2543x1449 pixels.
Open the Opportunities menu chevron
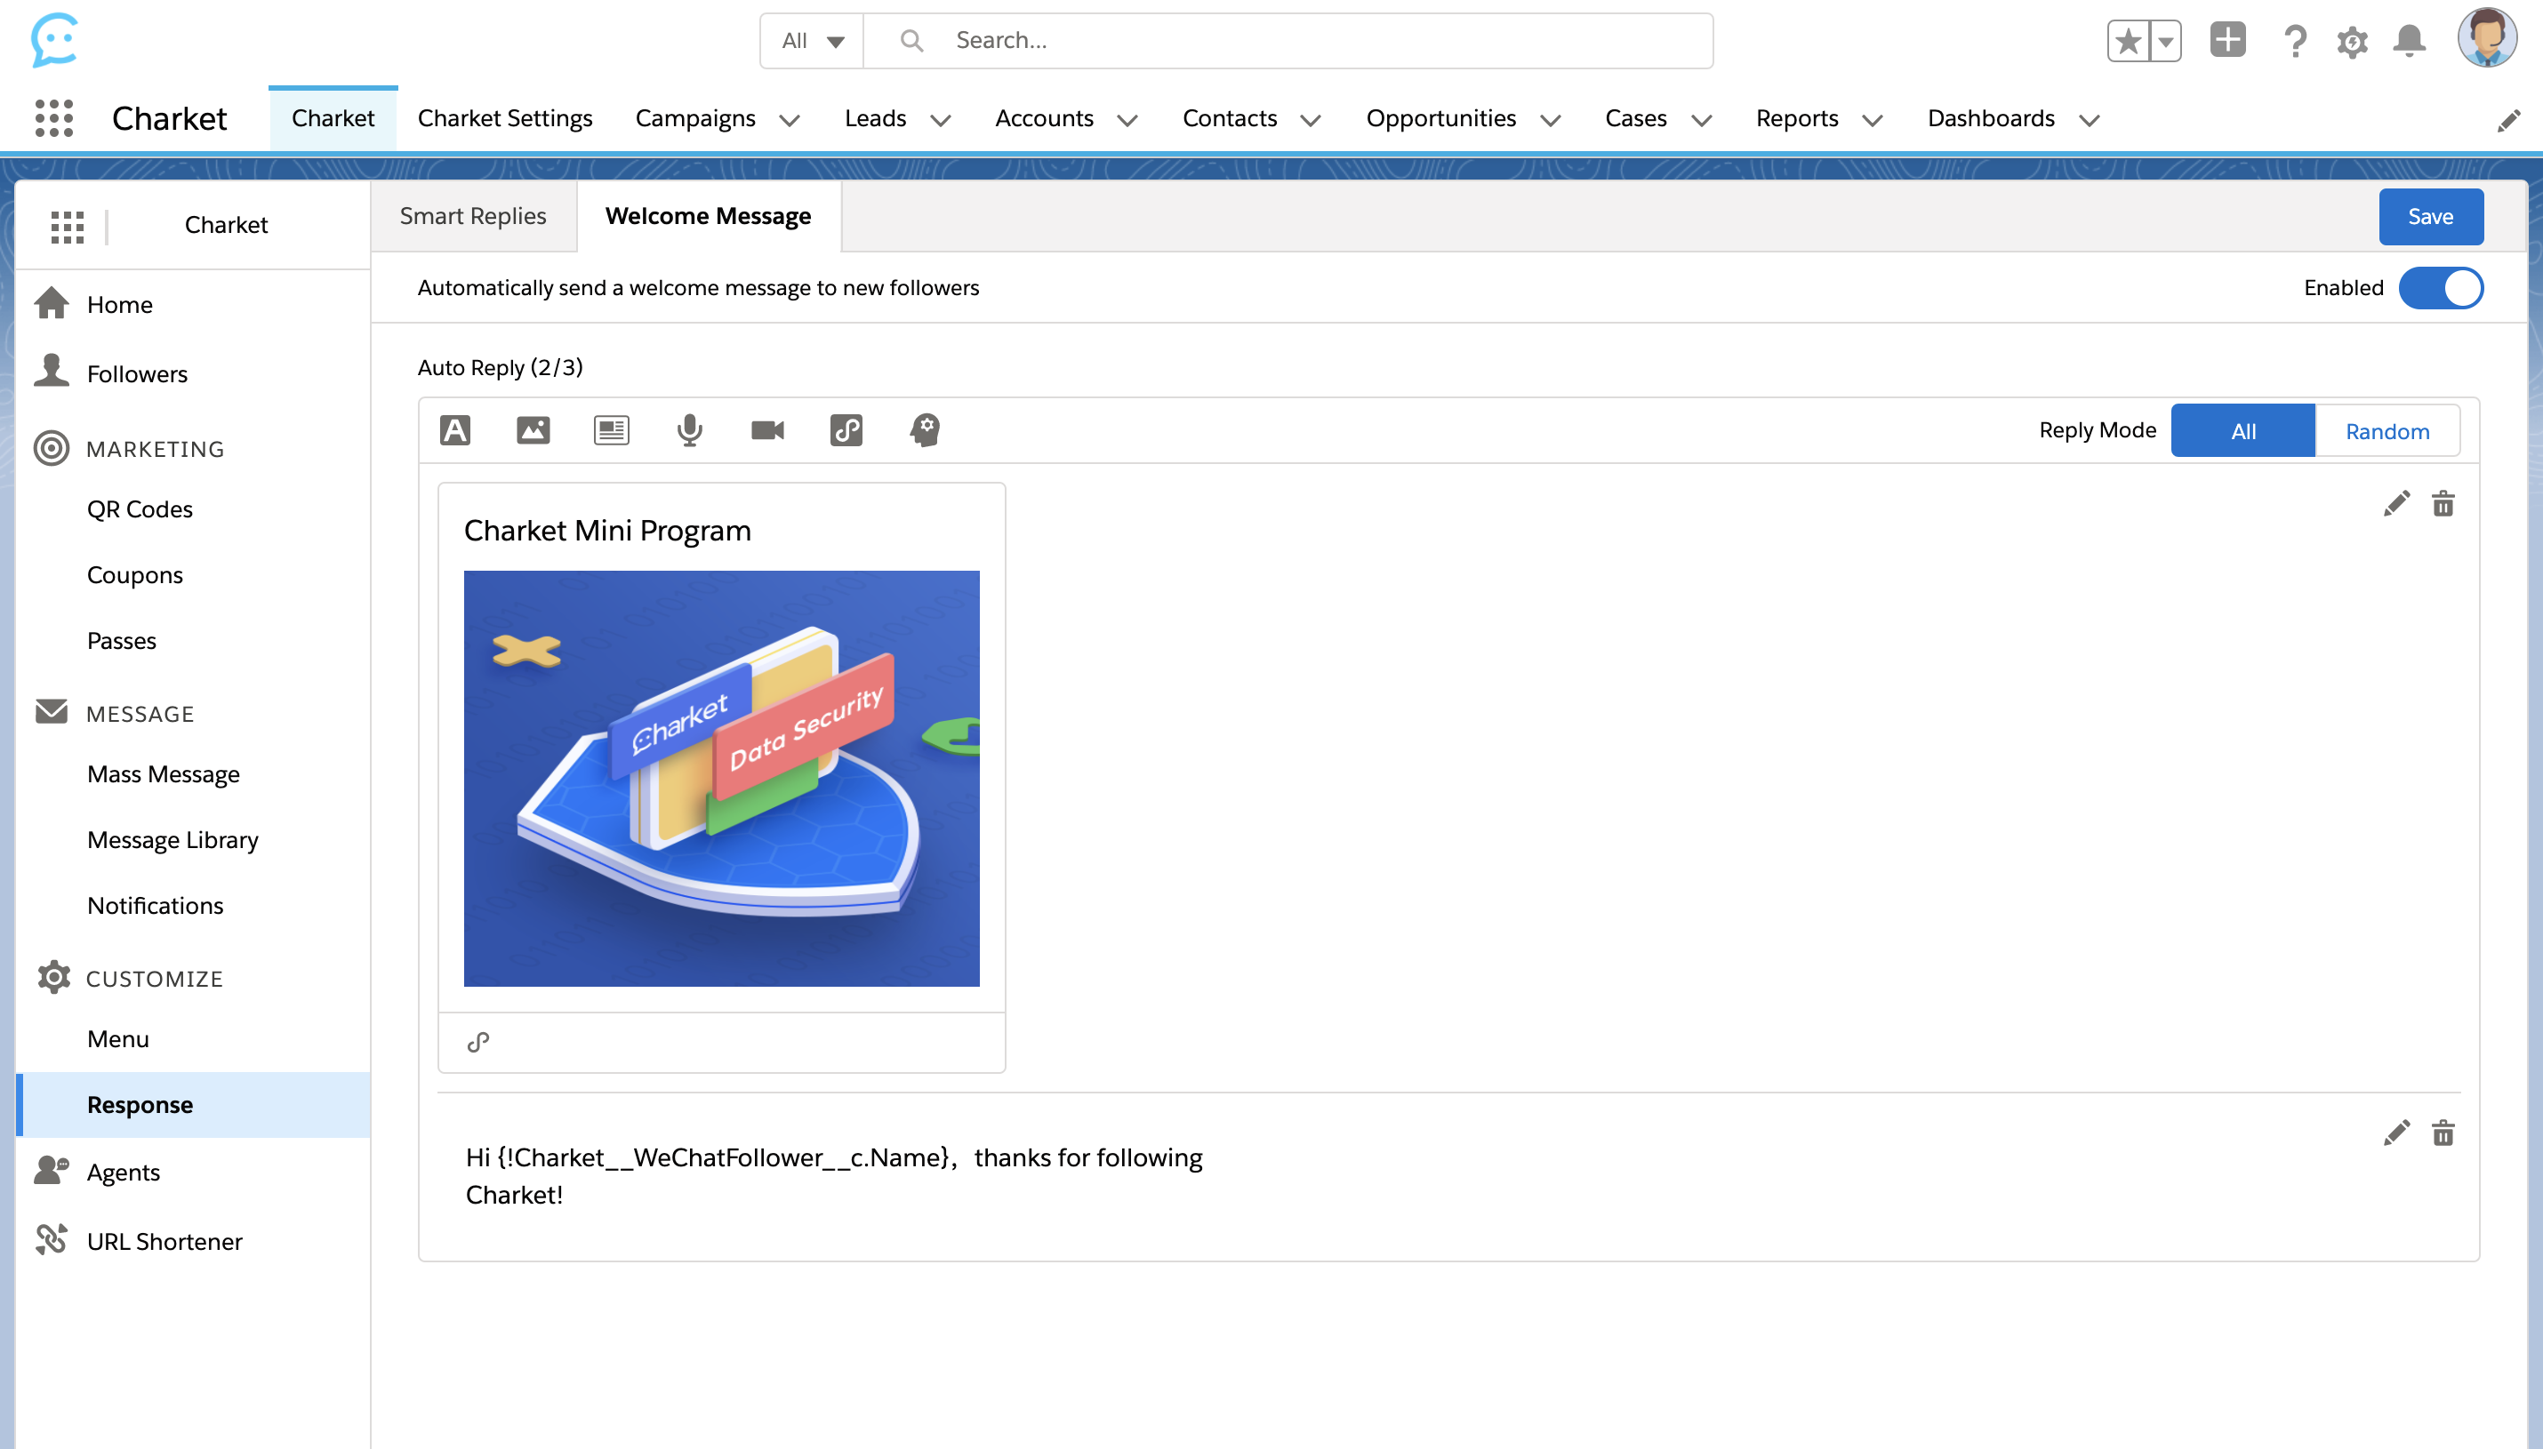(1550, 120)
